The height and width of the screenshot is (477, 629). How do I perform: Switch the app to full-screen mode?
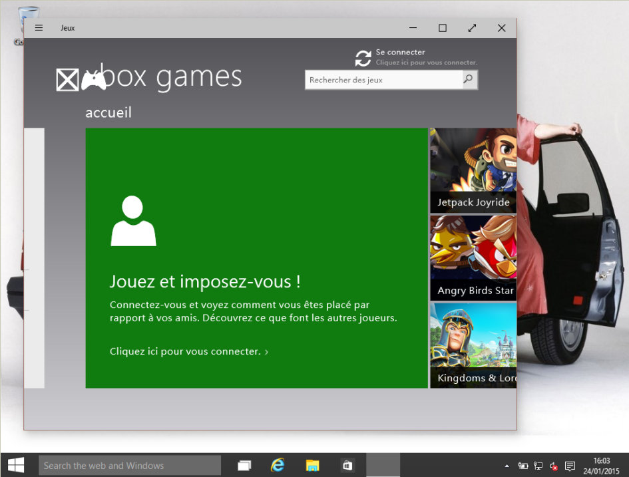click(x=472, y=28)
